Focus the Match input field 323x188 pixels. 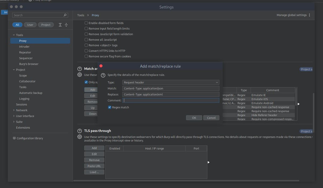tap(171, 88)
